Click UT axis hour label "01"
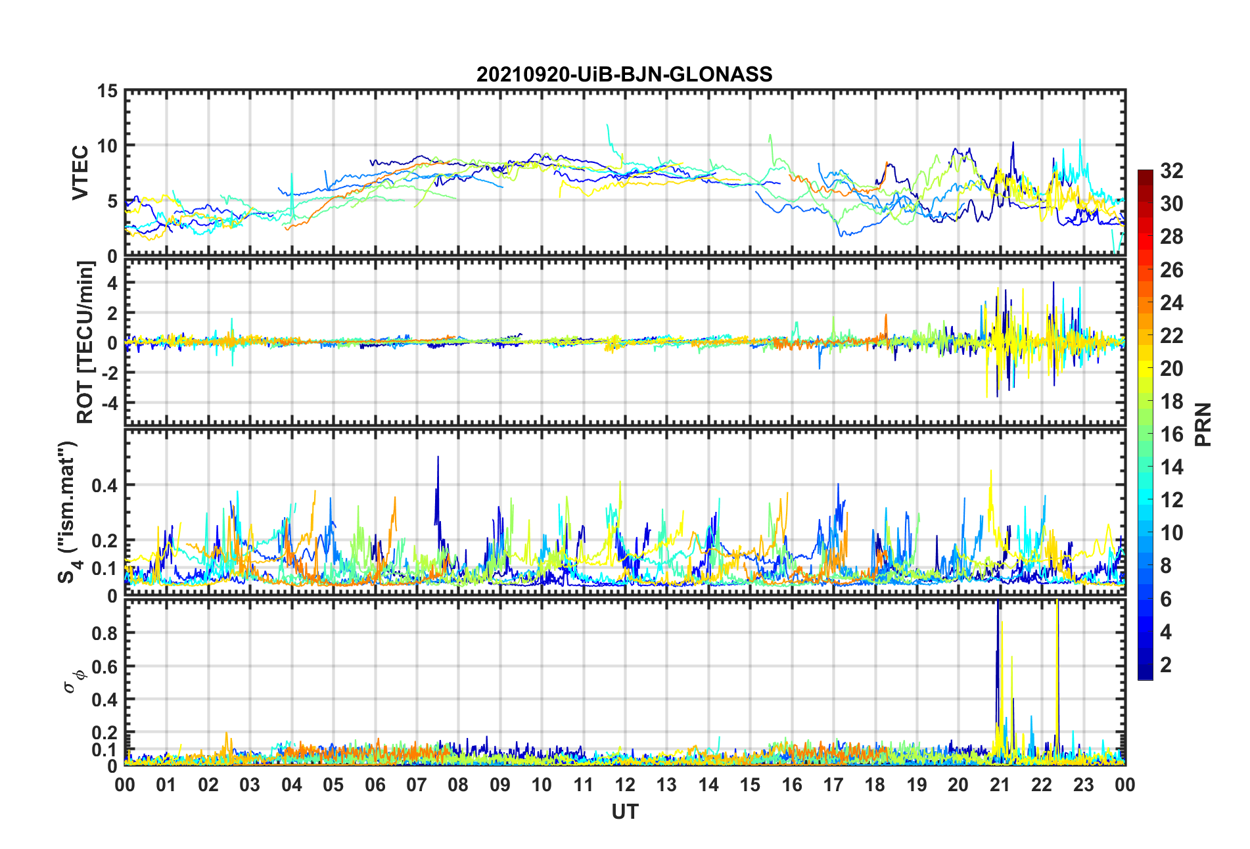This screenshot has height=849, width=1250. (x=166, y=785)
